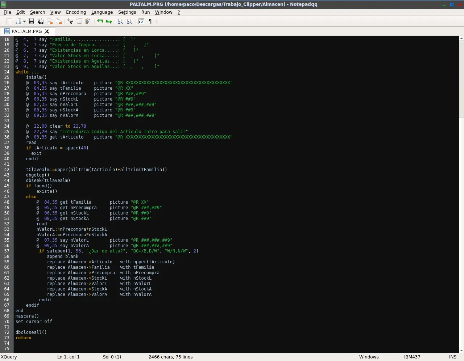Click the Paste clipboard icon
Viewport: 464px width, 361px height.
(x=88, y=21)
